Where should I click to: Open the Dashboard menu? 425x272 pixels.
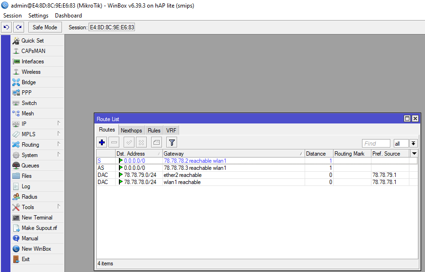68,16
